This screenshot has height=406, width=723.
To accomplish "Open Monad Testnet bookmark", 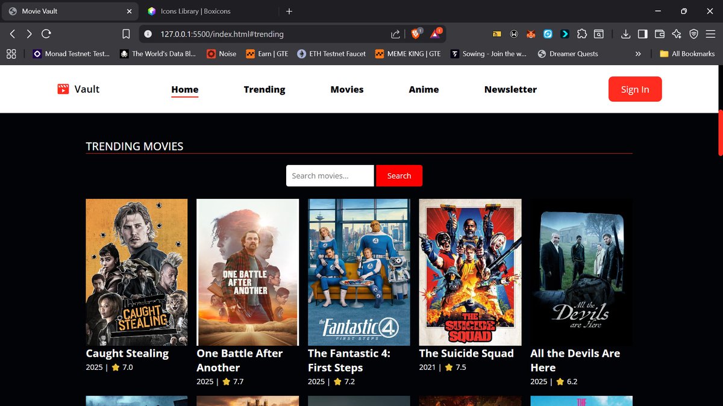I will [71, 54].
